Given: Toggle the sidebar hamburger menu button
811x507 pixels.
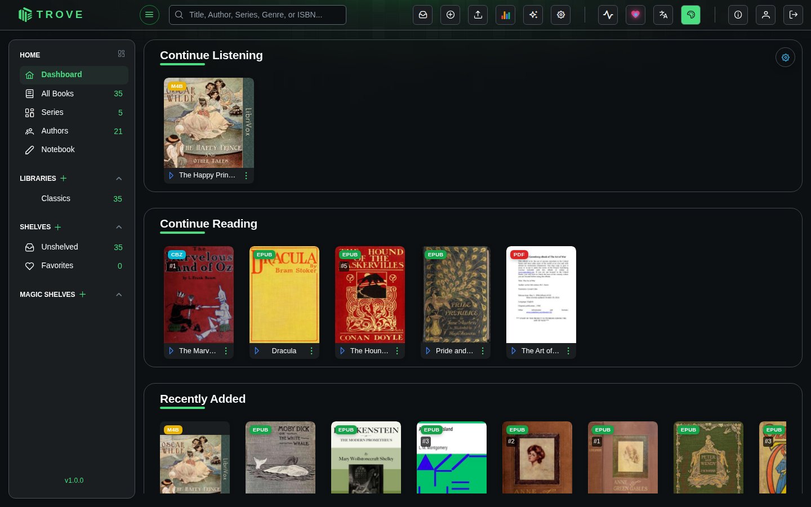Looking at the screenshot, I should point(149,15).
